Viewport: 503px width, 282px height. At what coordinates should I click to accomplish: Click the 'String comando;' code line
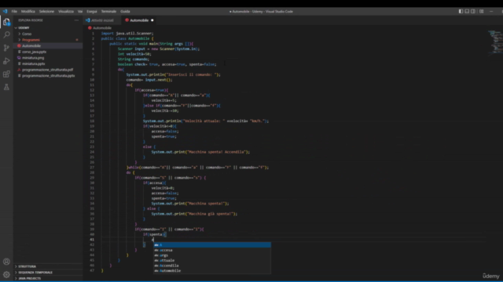(134, 60)
